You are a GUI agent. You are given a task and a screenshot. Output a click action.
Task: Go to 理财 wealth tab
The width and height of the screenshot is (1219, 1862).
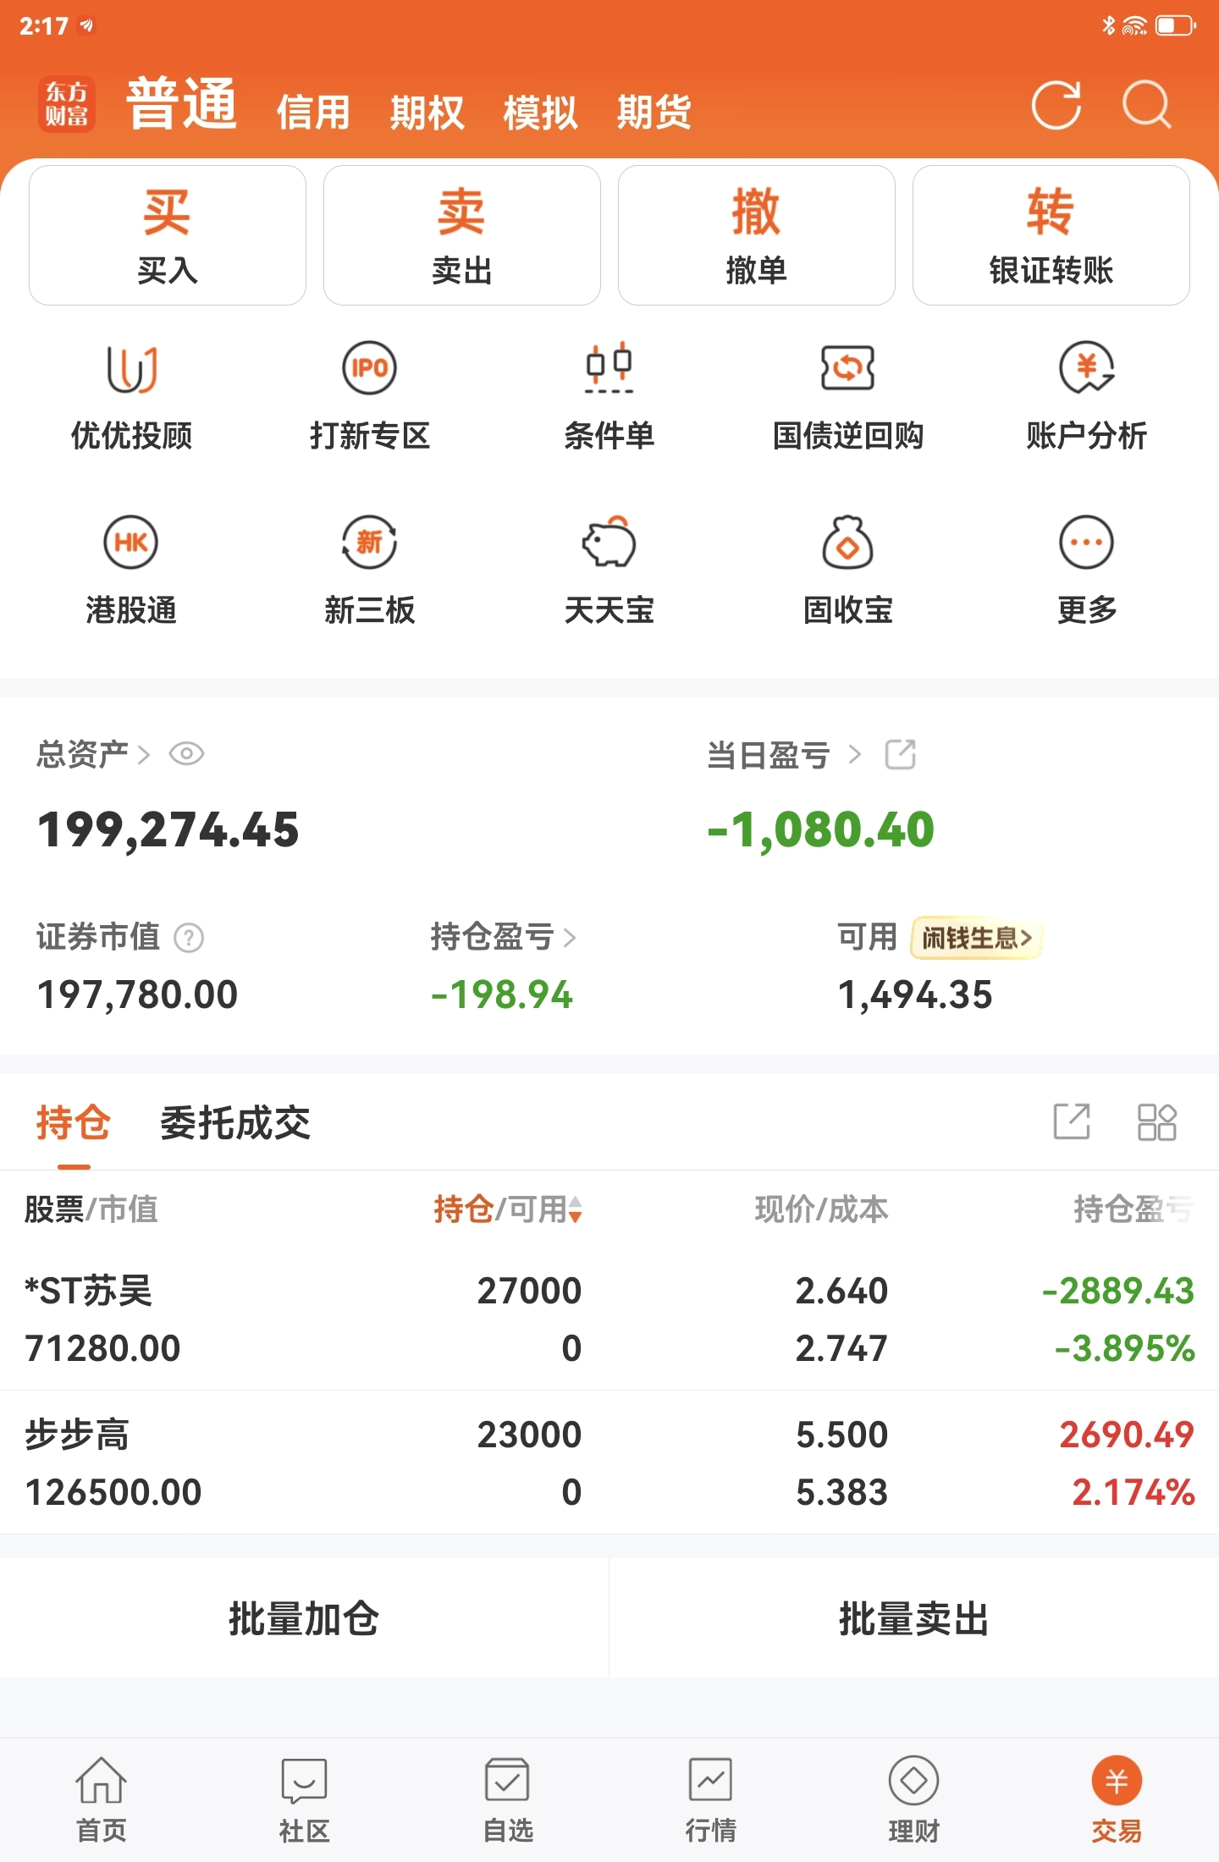click(x=914, y=1799)
